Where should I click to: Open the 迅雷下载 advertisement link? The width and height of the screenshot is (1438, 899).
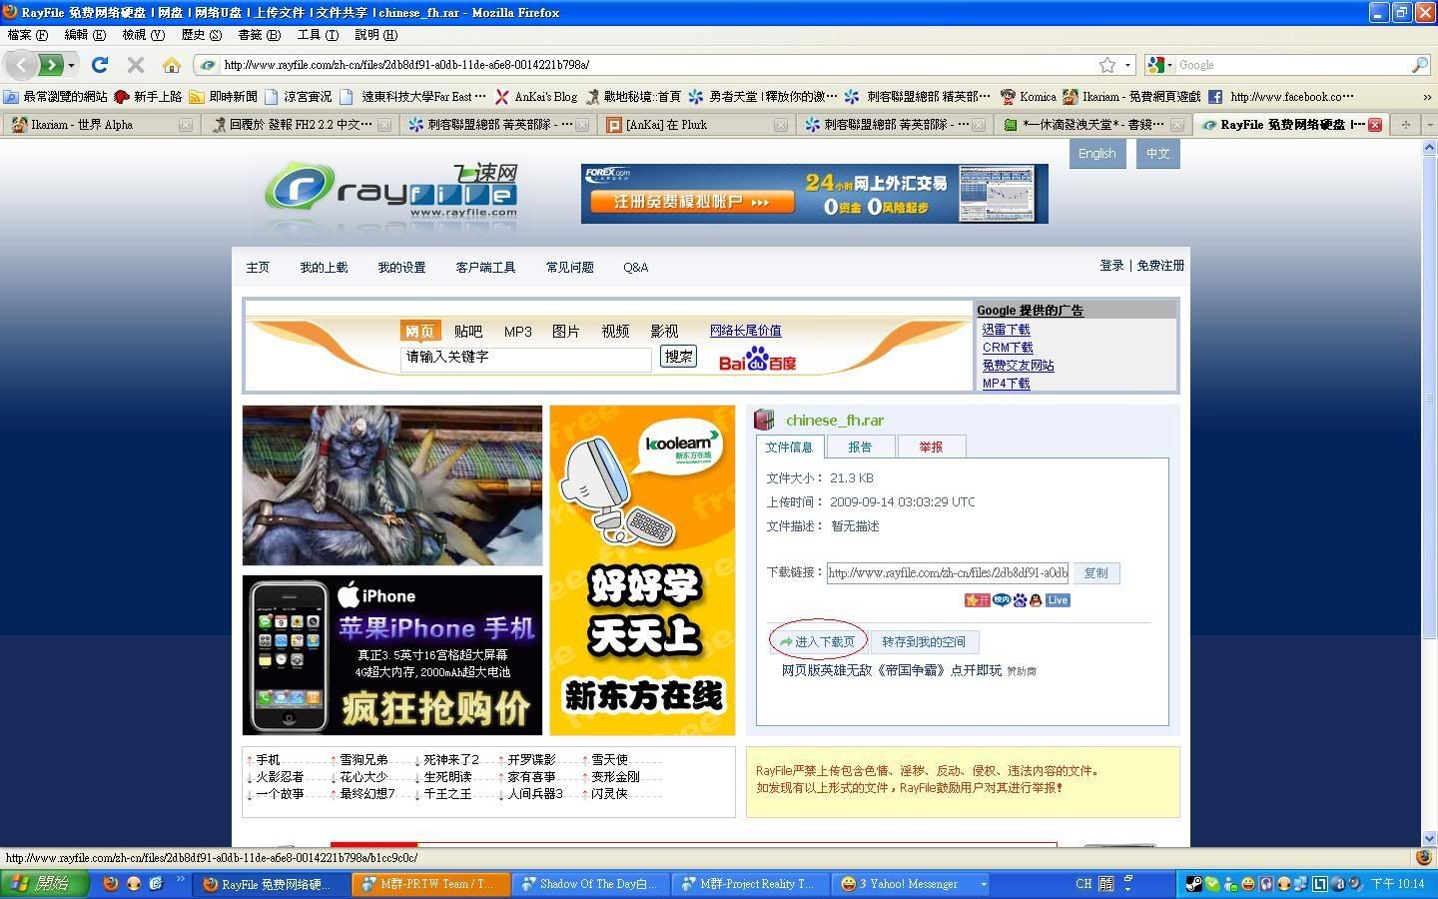pos(1006,329)
